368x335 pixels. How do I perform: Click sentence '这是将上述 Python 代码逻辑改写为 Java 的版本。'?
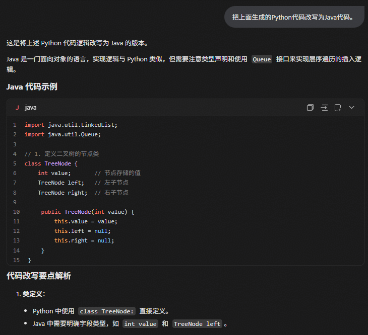pyautogui.click(x=77, y=43)
